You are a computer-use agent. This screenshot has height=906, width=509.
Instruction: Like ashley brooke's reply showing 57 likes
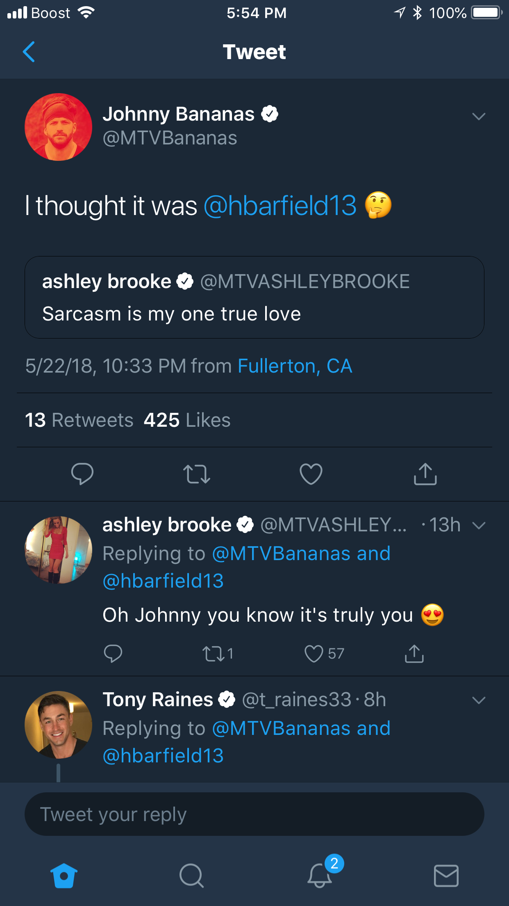[x=324, y=654]
